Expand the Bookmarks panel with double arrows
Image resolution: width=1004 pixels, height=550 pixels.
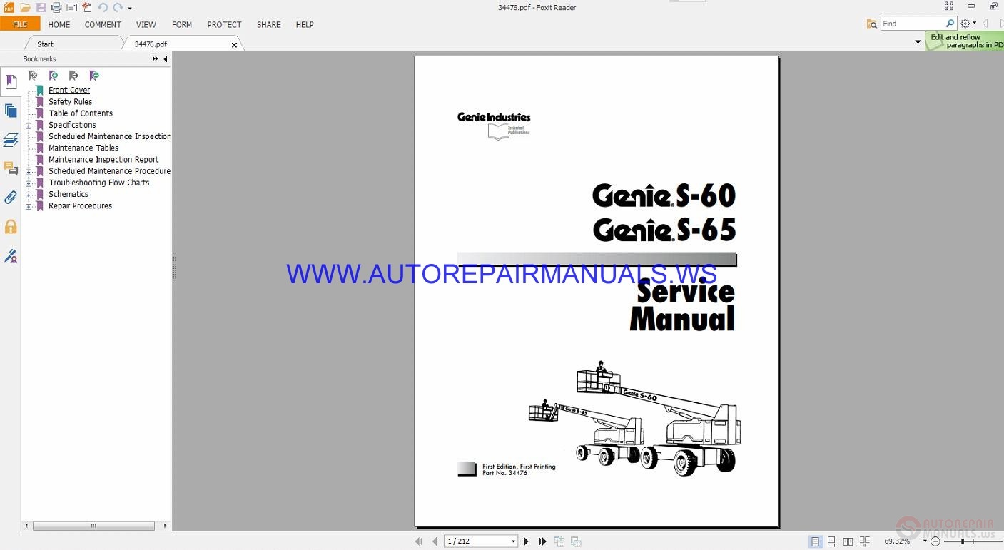pos(156,59)
